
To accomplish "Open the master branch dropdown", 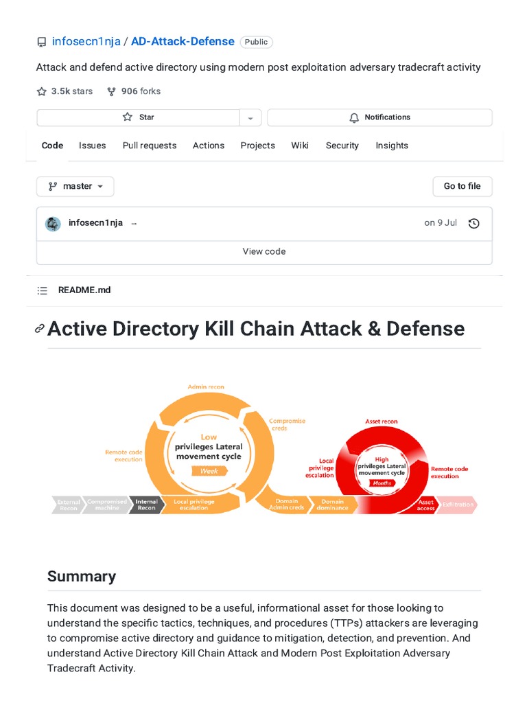I will 75,186.
